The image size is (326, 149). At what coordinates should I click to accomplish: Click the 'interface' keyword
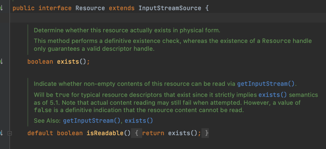[55, 8]
